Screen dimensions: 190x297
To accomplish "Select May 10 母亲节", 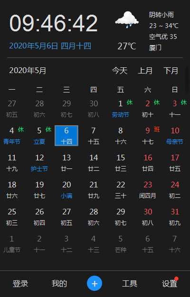I will [175, 136].
